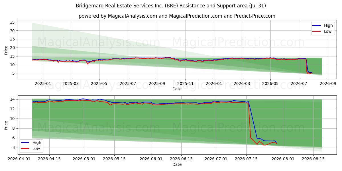The image size is (342, 171).
Task: Click the top chart y-axis value 35
Action: [x=13, y=22]
